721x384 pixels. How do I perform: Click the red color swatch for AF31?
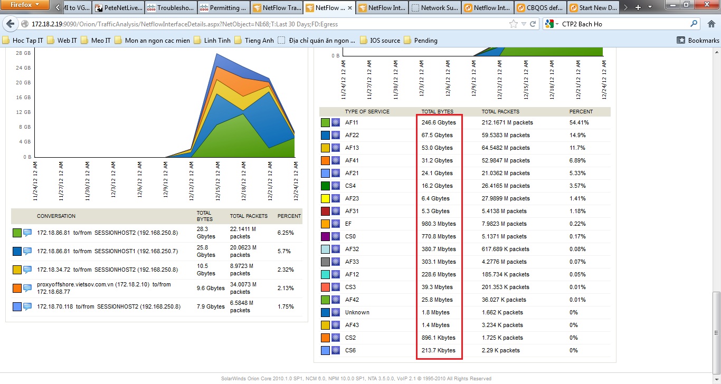tap(325, 211)
